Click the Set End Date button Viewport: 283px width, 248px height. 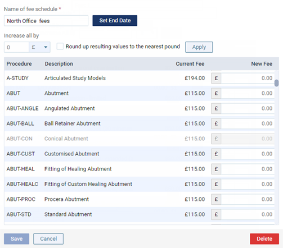115,21
